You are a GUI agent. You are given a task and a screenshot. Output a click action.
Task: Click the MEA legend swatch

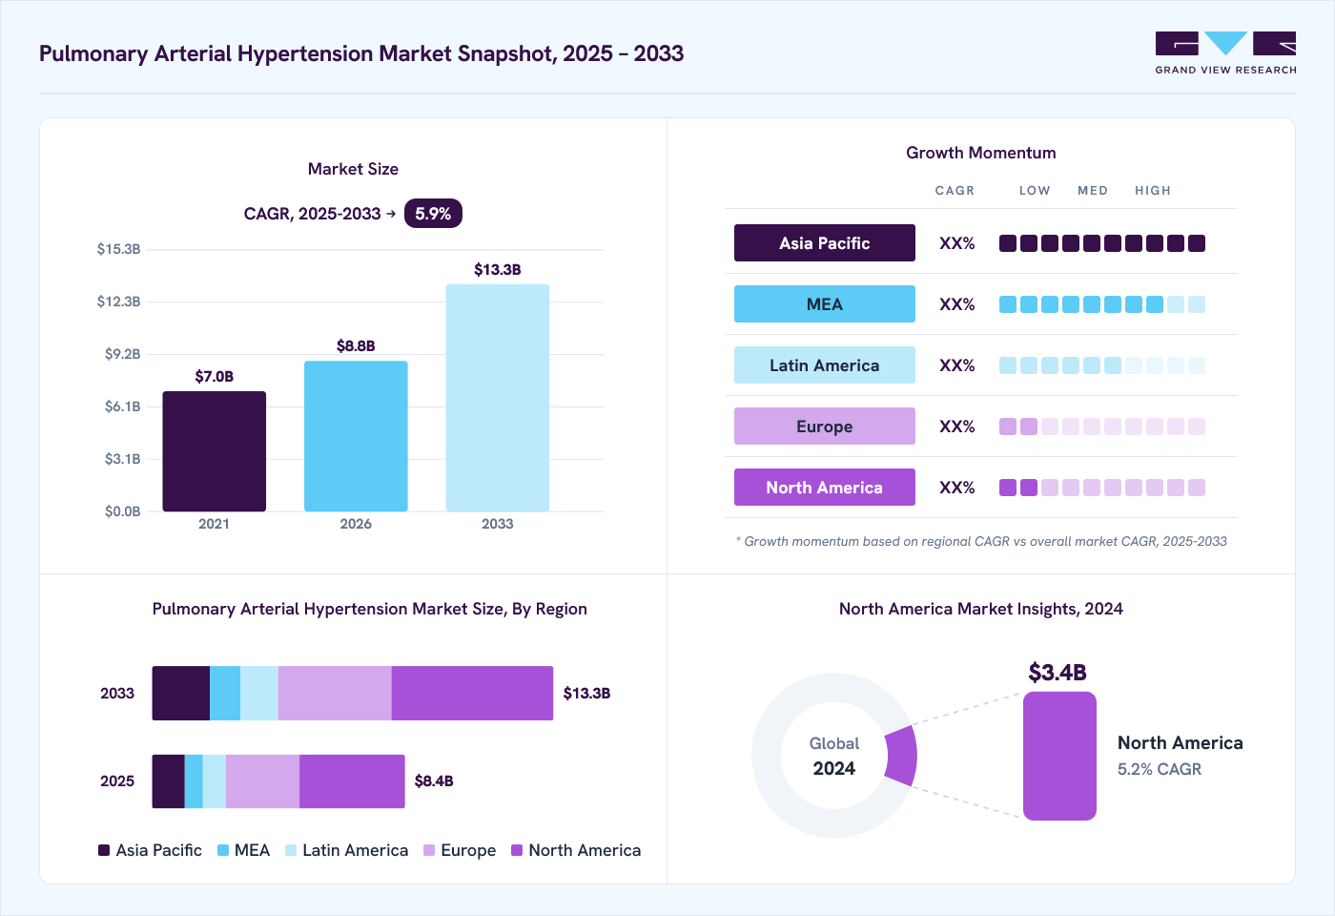(223, 850)
